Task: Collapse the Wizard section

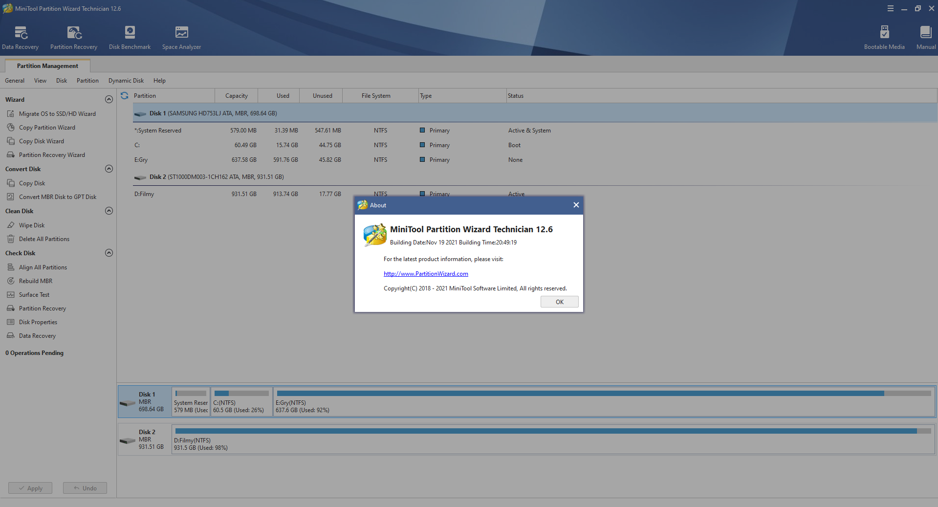Action: [109, 99]
